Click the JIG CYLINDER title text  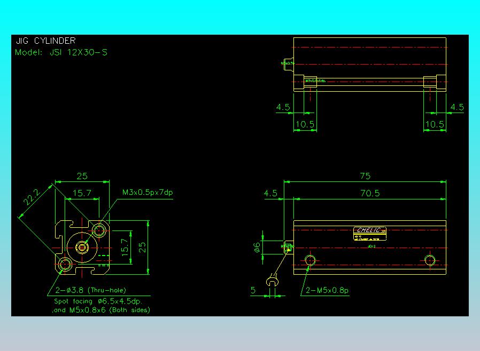tap(45, 41)
